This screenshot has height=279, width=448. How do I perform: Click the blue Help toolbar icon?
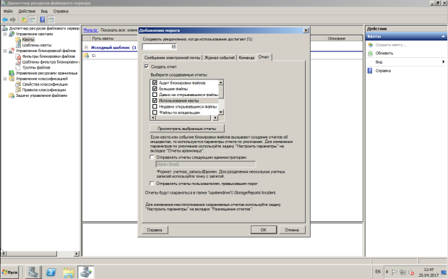[x=43, y=20]
